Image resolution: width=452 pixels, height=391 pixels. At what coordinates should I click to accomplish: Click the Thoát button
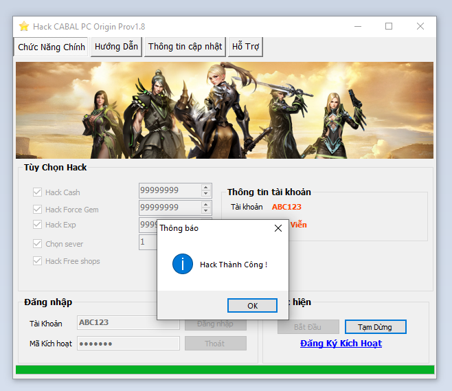click(216, 343)
